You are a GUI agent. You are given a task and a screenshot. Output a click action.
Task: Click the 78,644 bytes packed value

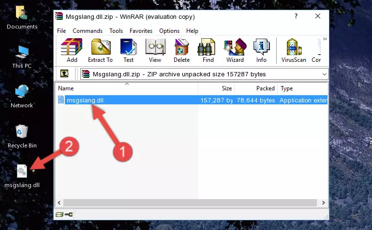(256, 100)
